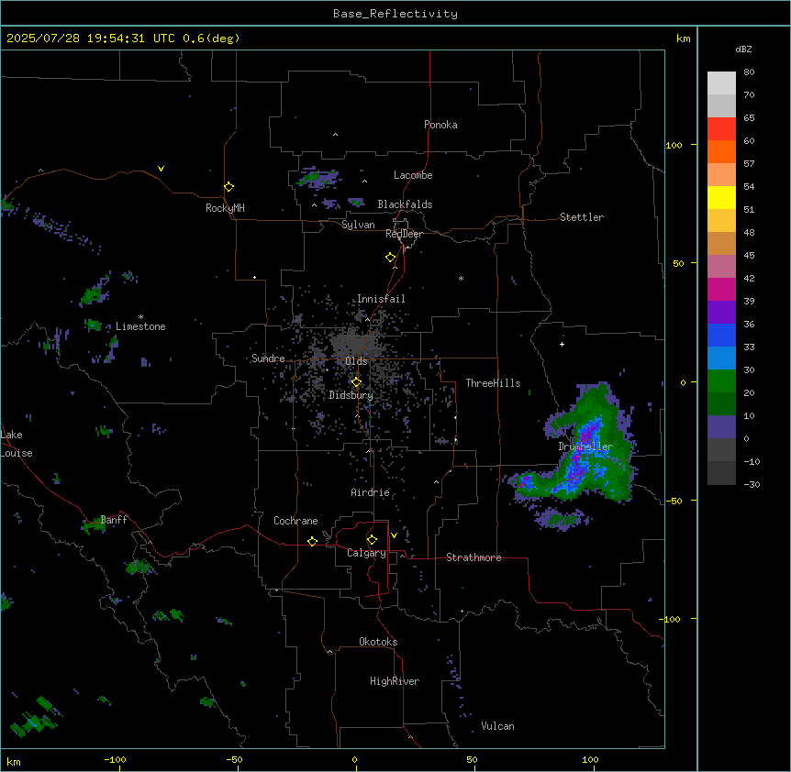This screenshot has height=772, width=791.
Task: Select the Calgary label
Action: pyautogui.click(x=366, y=553)
